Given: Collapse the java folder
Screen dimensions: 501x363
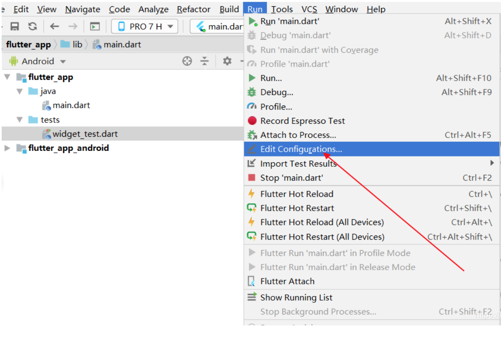Looking at the screenshot, I should [x=20, y=92].
